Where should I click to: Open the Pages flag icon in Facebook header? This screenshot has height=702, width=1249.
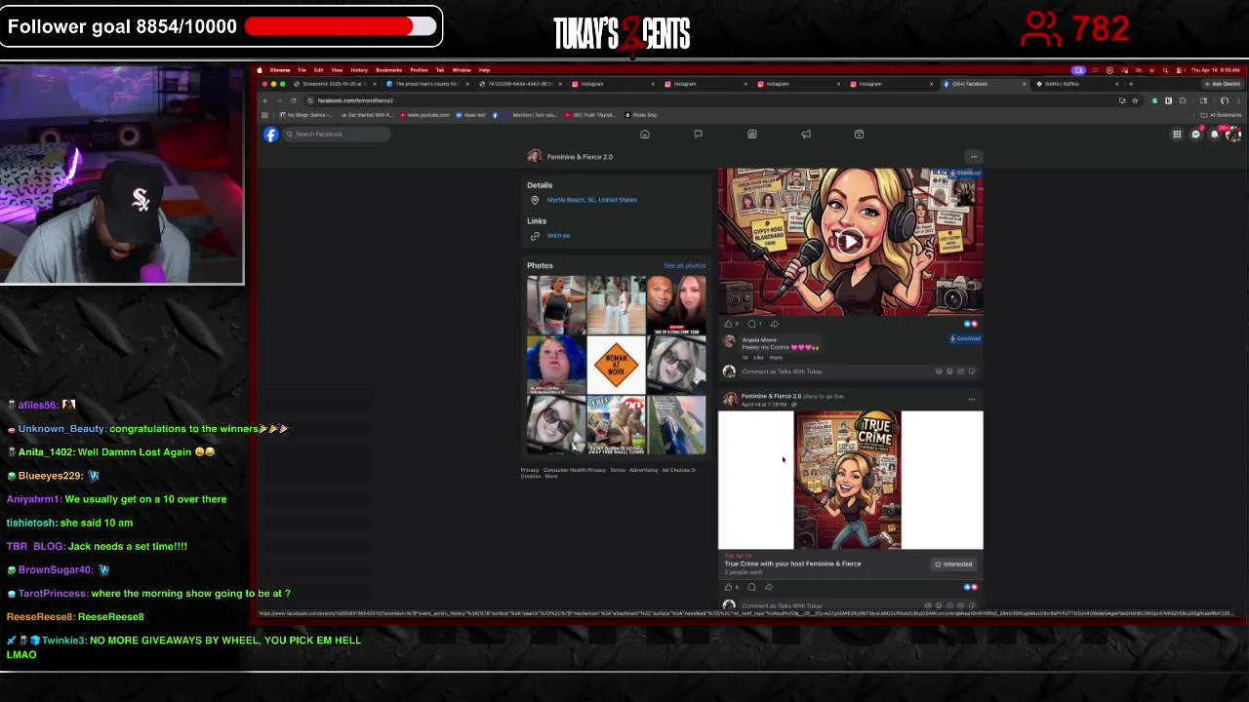coord(698,135)
